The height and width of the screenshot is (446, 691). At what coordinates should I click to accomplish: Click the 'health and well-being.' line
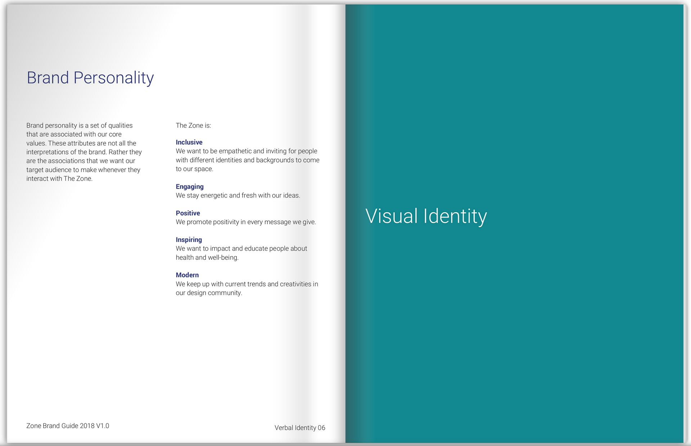tap(207, 257)
